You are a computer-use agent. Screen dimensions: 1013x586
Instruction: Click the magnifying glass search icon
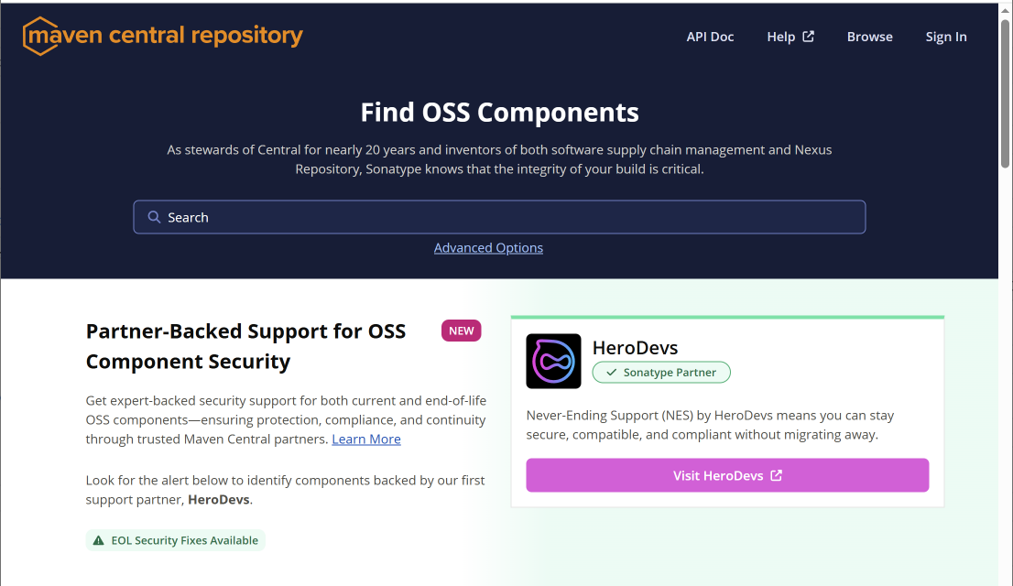pos(154,217)
